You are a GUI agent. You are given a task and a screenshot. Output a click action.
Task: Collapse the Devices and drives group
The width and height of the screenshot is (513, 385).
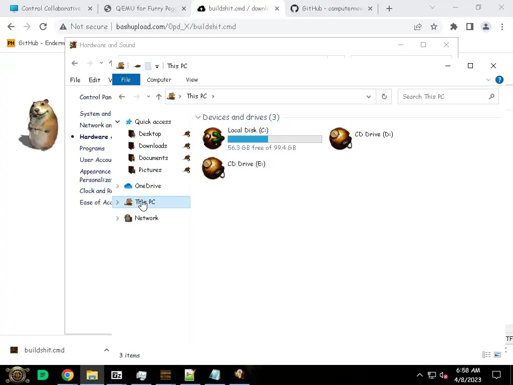pos(198,117)
